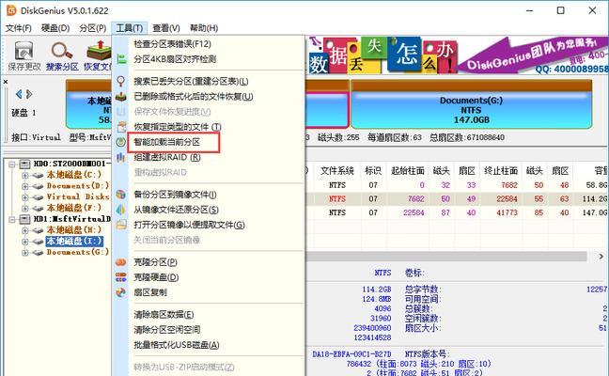609x376 pixels.
Task: Click the partition alignment check menu icon
Action: 121,59
